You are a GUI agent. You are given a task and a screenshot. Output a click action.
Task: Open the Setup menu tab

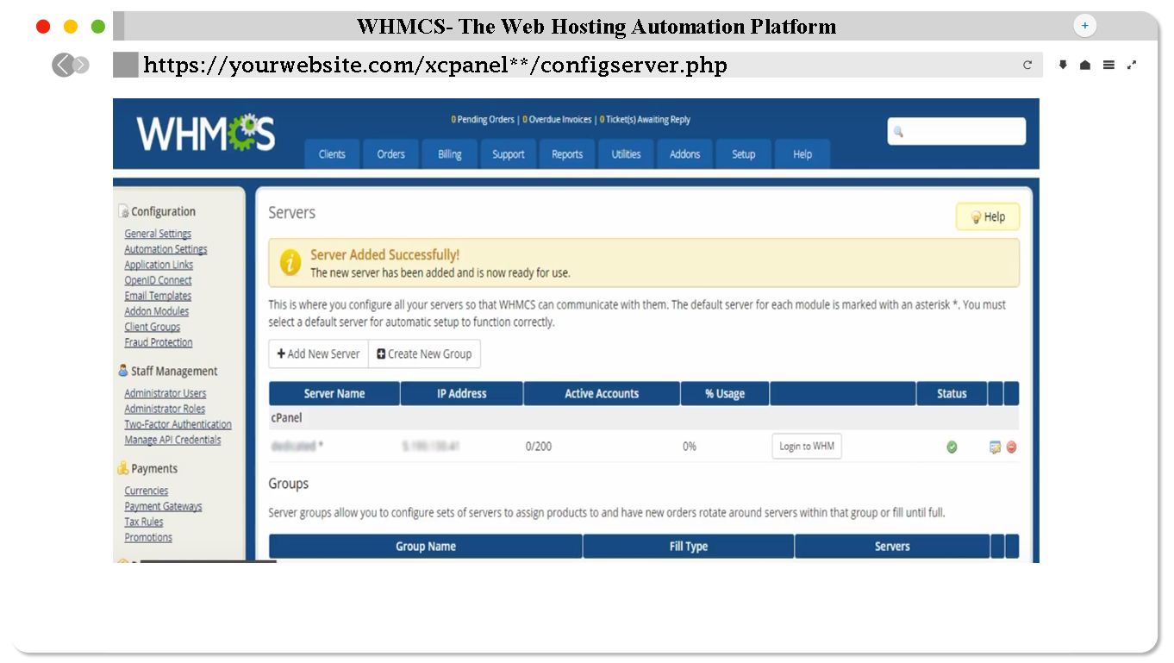(x=743, y=154)
